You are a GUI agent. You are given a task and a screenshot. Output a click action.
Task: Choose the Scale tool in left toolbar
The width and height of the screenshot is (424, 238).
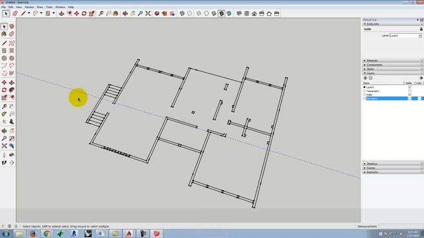(4, 97)
